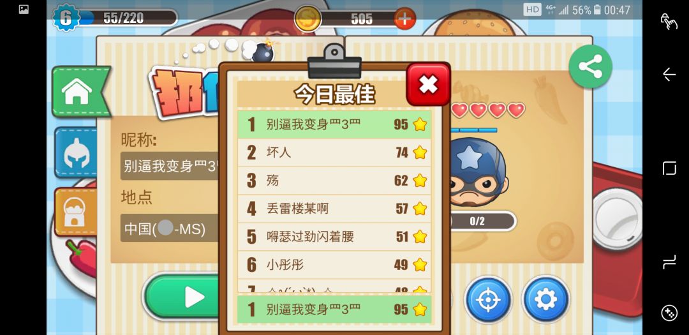Tap the gold coin icon
Image resolution: width=689 pixels, height=335 pixels.
coord(307,19)
